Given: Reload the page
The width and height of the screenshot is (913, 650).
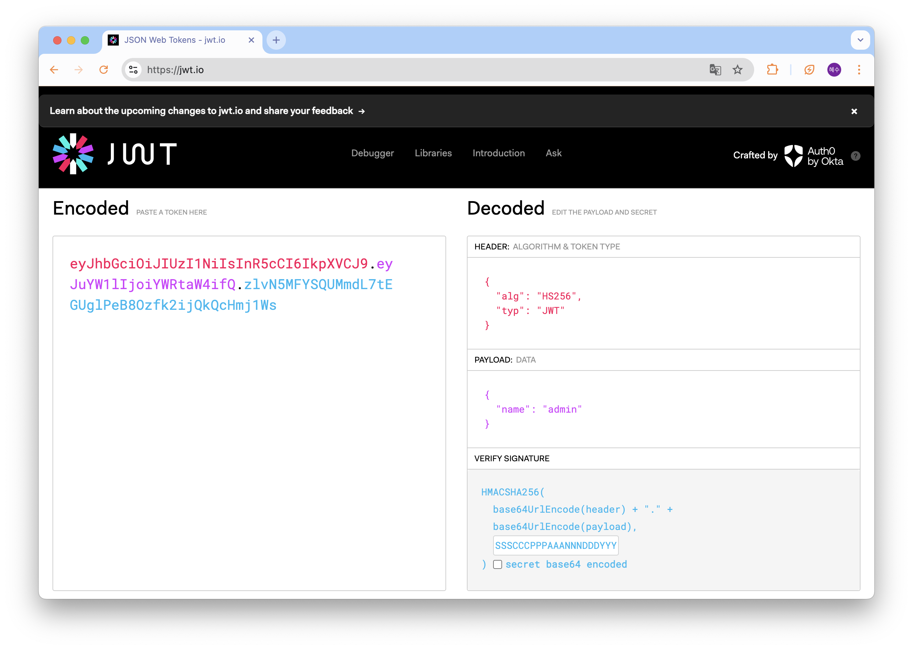Looking at the screenshot, I should 104,70.
